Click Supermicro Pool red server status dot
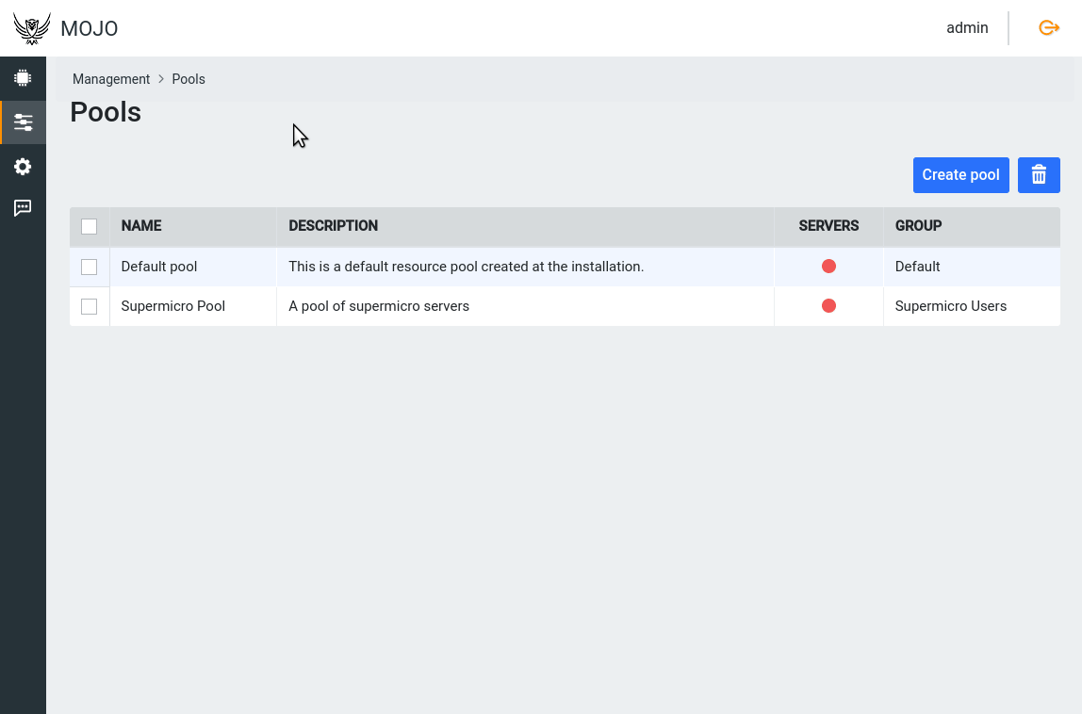 828,306
